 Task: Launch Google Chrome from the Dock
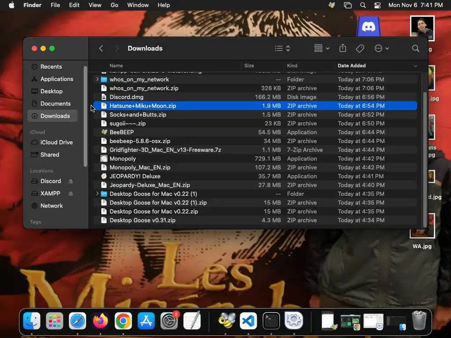pos(123,320)
